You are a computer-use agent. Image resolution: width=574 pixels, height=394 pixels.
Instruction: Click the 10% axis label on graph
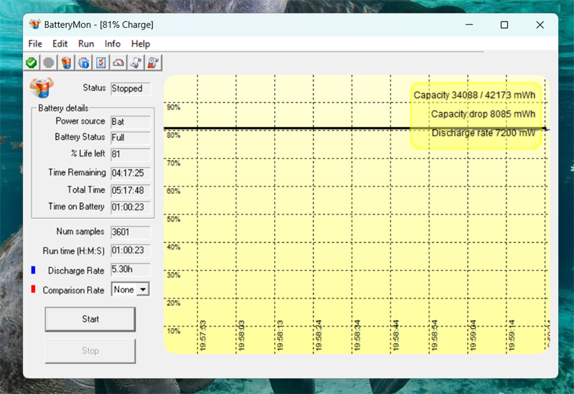point(174,331)
